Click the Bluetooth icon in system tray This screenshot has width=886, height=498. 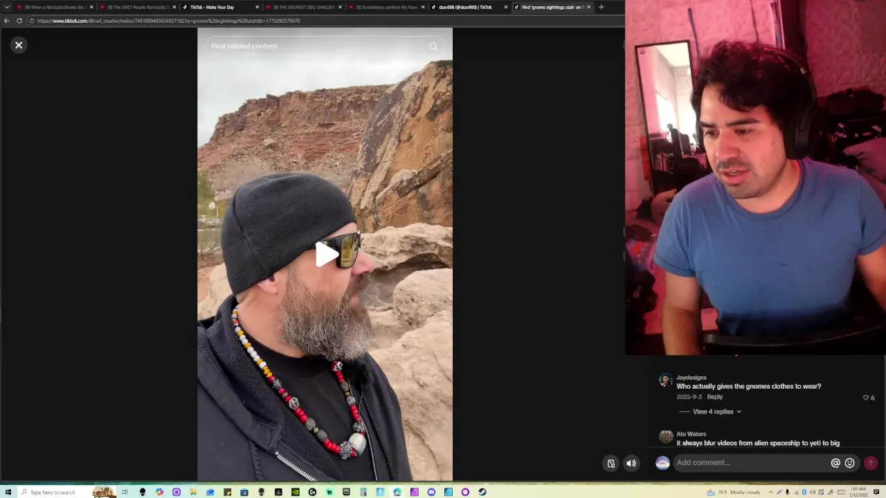click(x=804, y=492)
